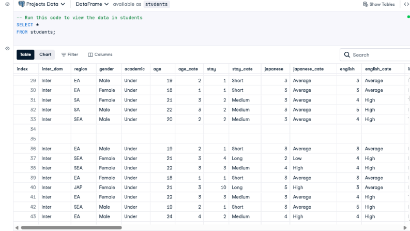
Task: Click Show Tables button
Action: coord(379,4)
